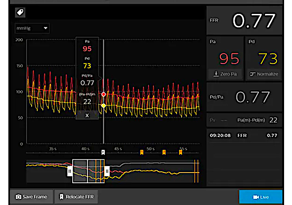Click the yellow Pd cursor point
The height and width of the screenshot is (205, 292).
pos(103,106)
